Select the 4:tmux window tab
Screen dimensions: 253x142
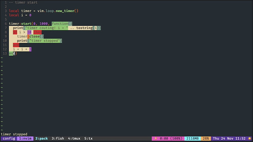point(74,138)
